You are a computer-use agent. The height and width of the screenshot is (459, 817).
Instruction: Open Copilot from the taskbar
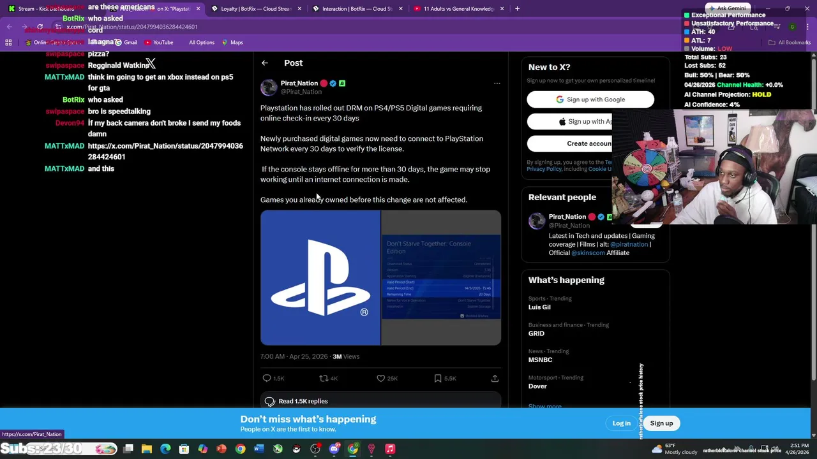[202, 449]
